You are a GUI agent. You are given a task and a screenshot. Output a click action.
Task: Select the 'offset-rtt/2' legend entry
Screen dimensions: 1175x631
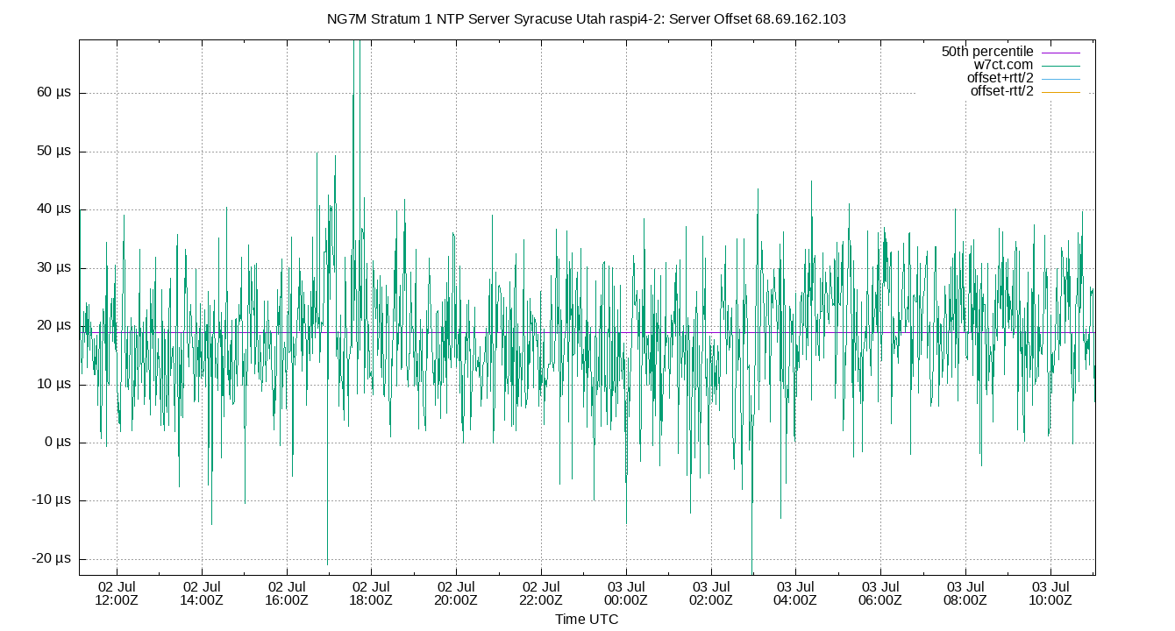[x=1001, y=91]
